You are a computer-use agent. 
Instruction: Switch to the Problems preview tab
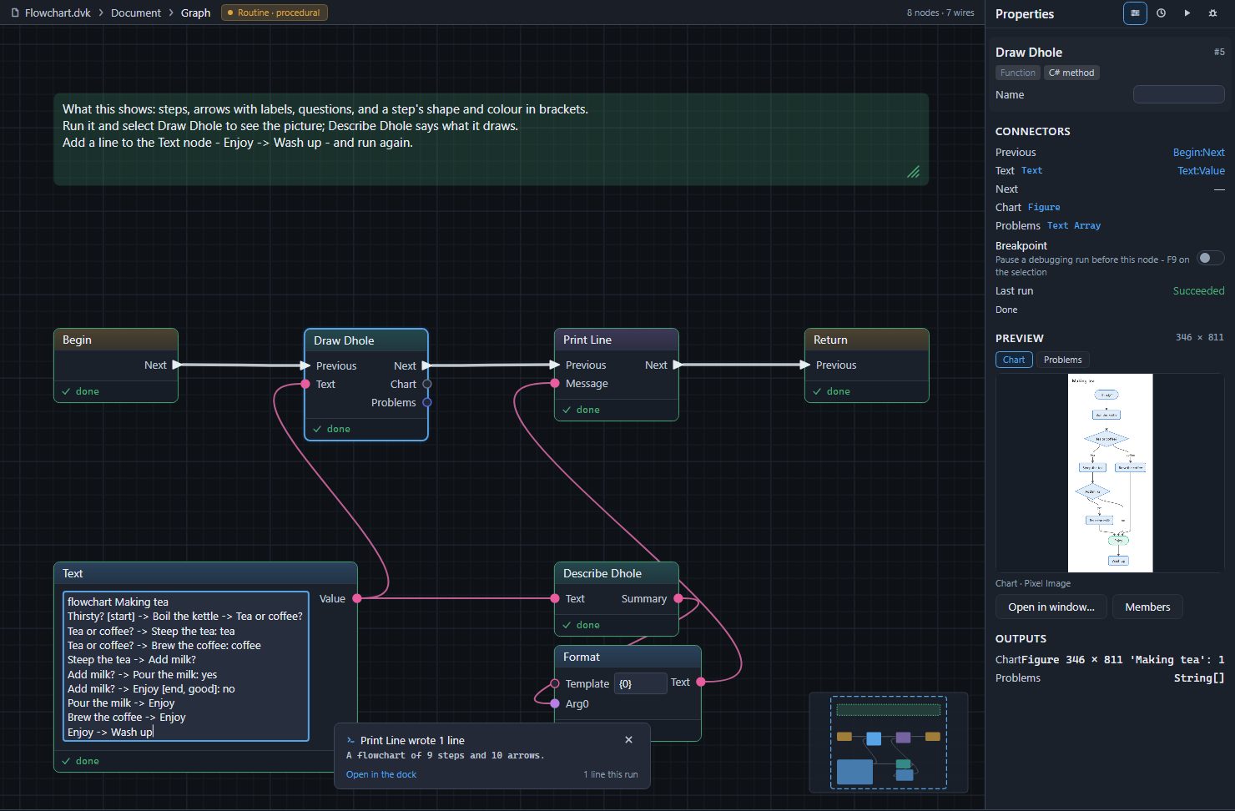coord(1063,360)
